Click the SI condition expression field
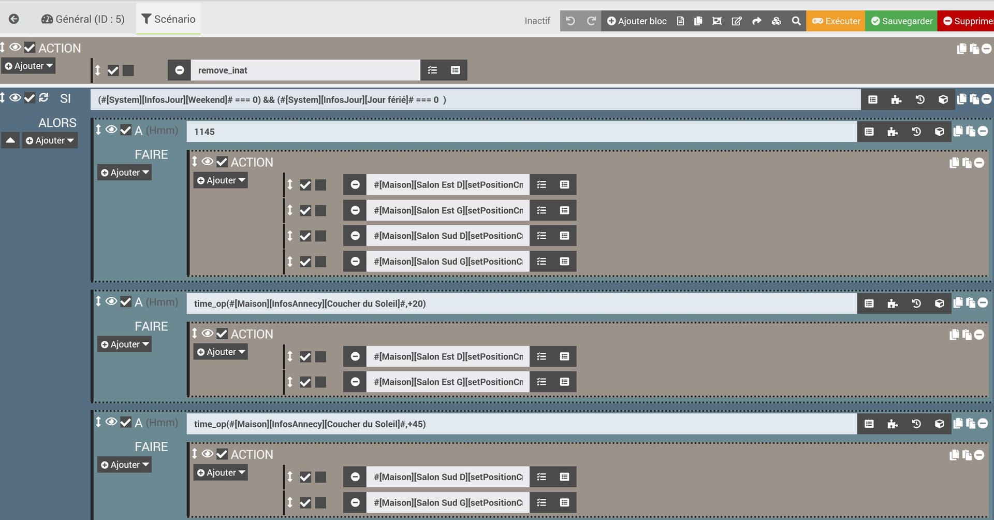This screenshot has height=520, width=994. 475,99
